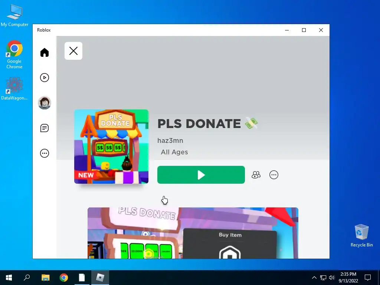380x285 pixels.
Task: Show hidden system tray icons
Action: click(314, 278)
